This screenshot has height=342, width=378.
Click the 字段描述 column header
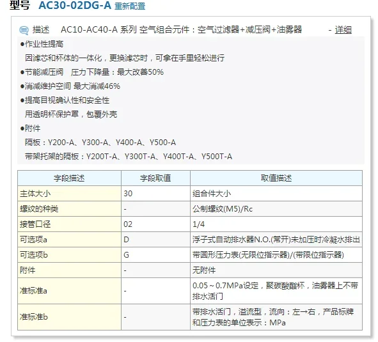[69, 178]
